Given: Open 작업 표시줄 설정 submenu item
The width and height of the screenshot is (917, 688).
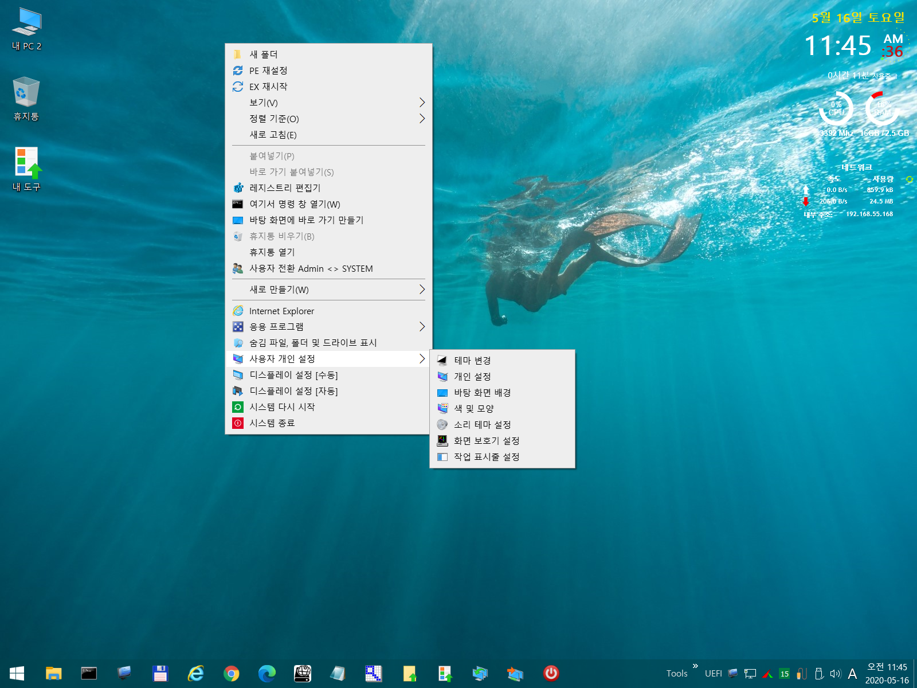Looking at the screenshot, I should point(502,457).
